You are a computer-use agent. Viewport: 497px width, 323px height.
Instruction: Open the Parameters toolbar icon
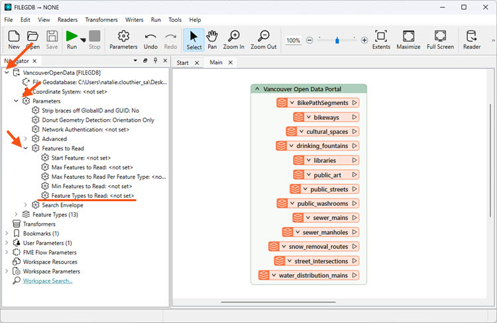pyautogui.click(x=123, y=40)
